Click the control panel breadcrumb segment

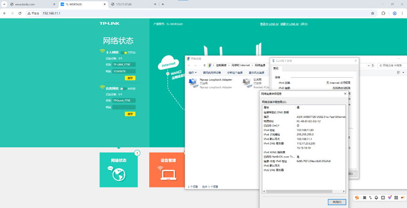[x=221, y=65]
